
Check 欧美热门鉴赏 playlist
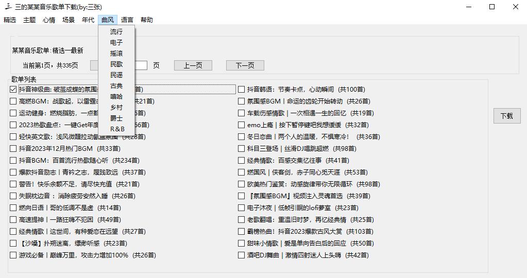[x=241, y=184]
